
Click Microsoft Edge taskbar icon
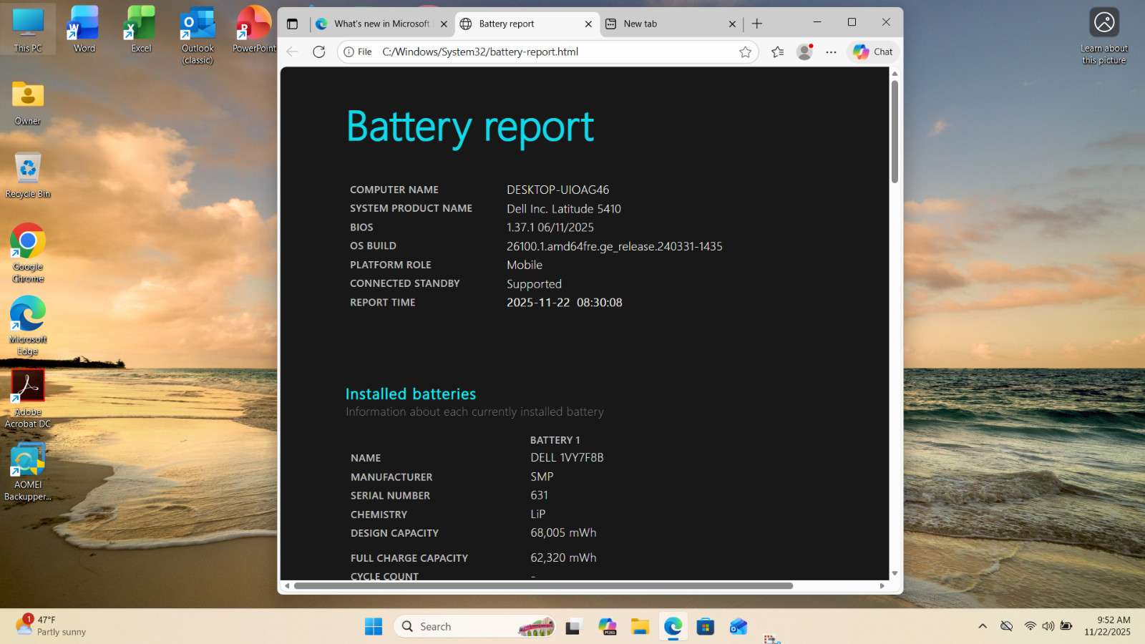coord(673,627)
